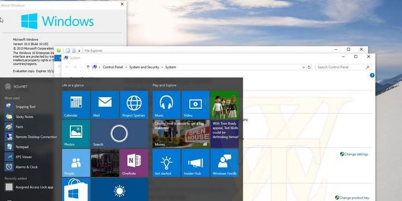Image resolution: width=402 pixels, height=201 pixels.
Task: Open the Insider Hub megaphone tile
Action: tap(195, 163)
